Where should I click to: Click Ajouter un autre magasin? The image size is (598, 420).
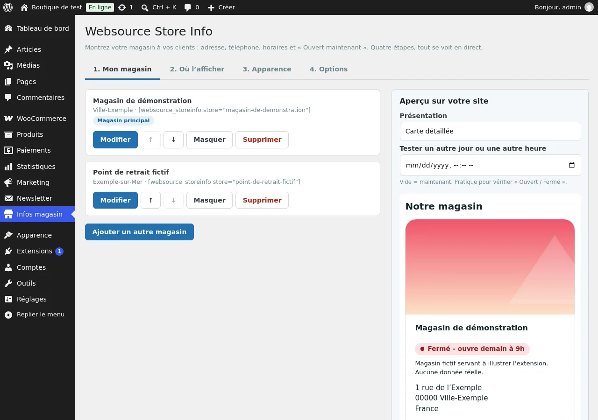click(139, 232)
